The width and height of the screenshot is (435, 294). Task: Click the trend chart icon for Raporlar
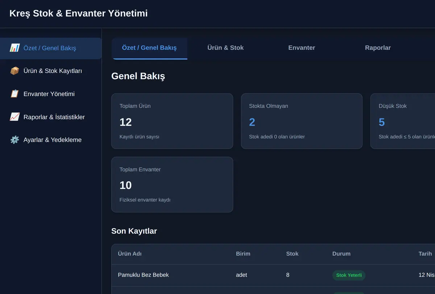pyautogui.click(x=14, y=117)
